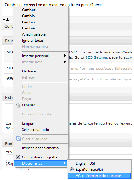Choose Ignorar todas
Screen dimensions: 134x180
click(x=33, y=41)
